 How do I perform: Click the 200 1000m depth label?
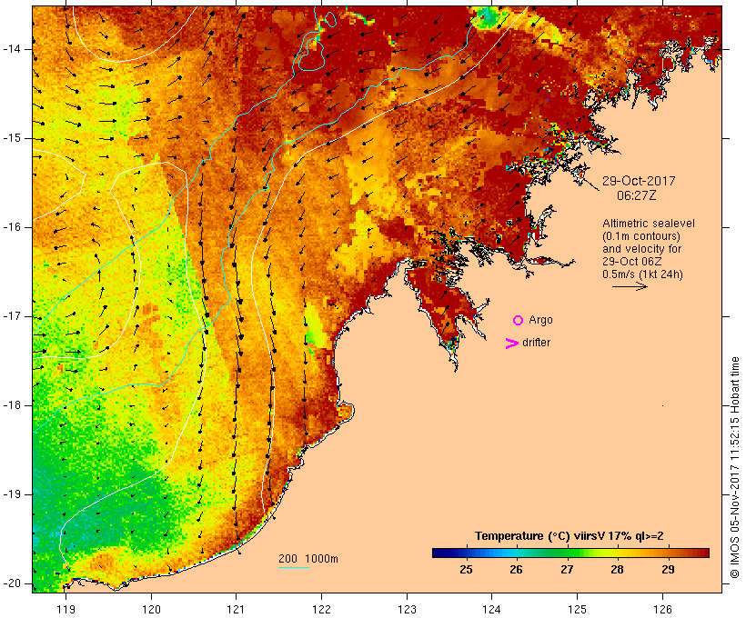pos(308,559)
